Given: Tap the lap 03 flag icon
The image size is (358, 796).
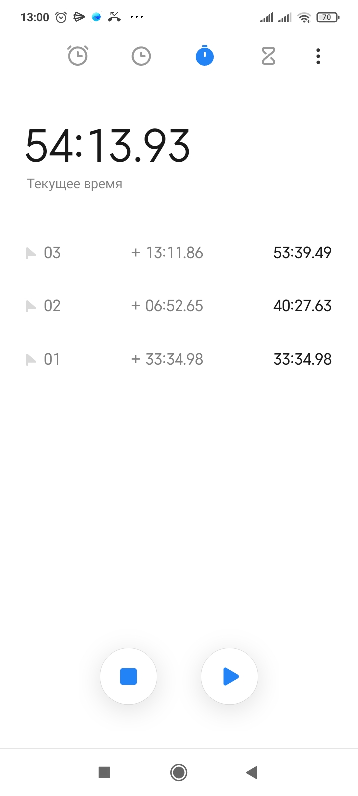Looking at the screenshot, I should (x=31, y=253).
